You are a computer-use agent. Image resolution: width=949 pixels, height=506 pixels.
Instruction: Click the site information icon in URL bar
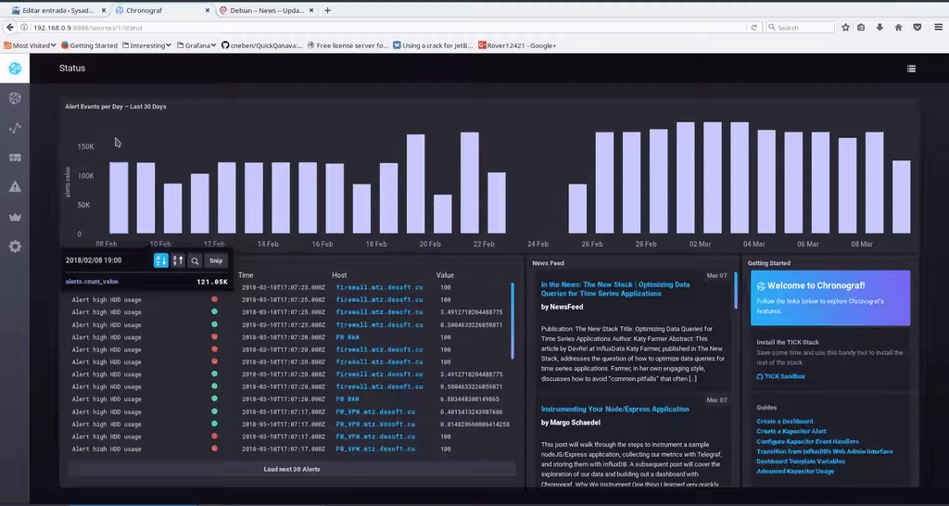tap(25, 27)
